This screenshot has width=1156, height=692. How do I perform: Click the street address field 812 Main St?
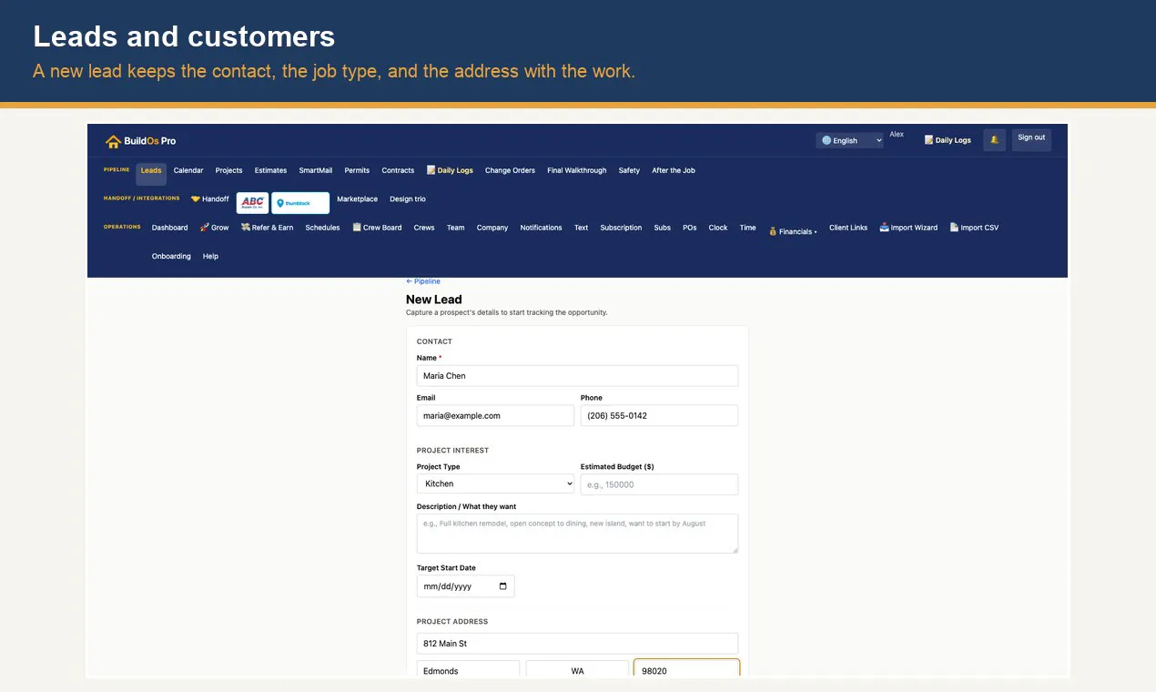577,644
